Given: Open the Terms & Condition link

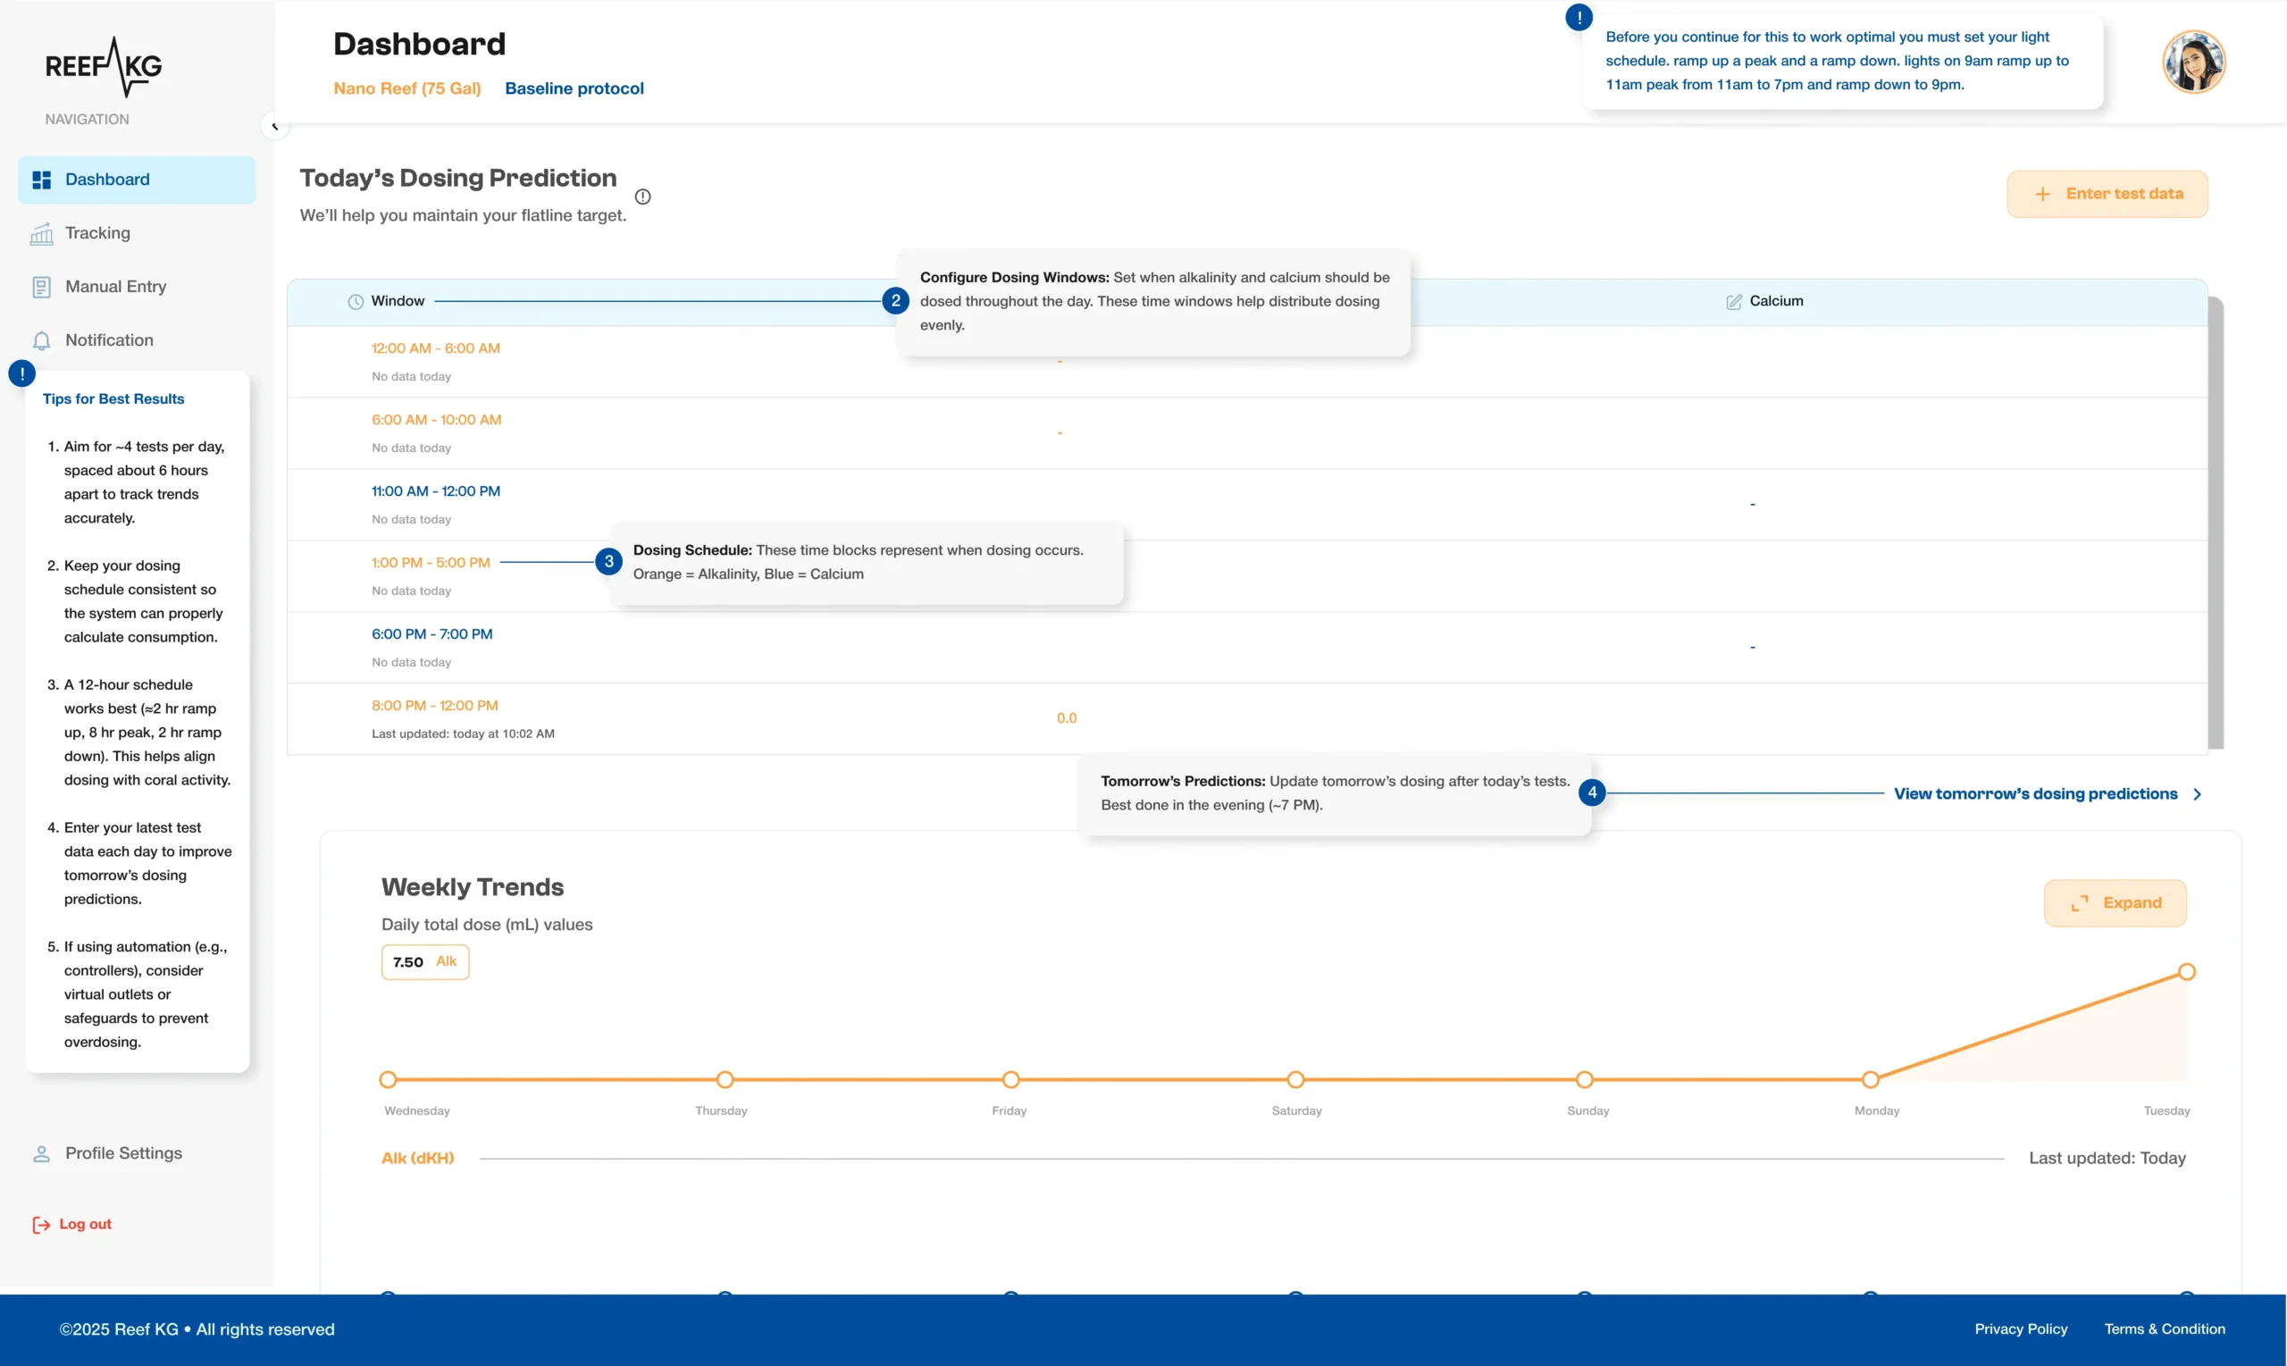Looking at the screenshot, I should tap(2165, 1329).
